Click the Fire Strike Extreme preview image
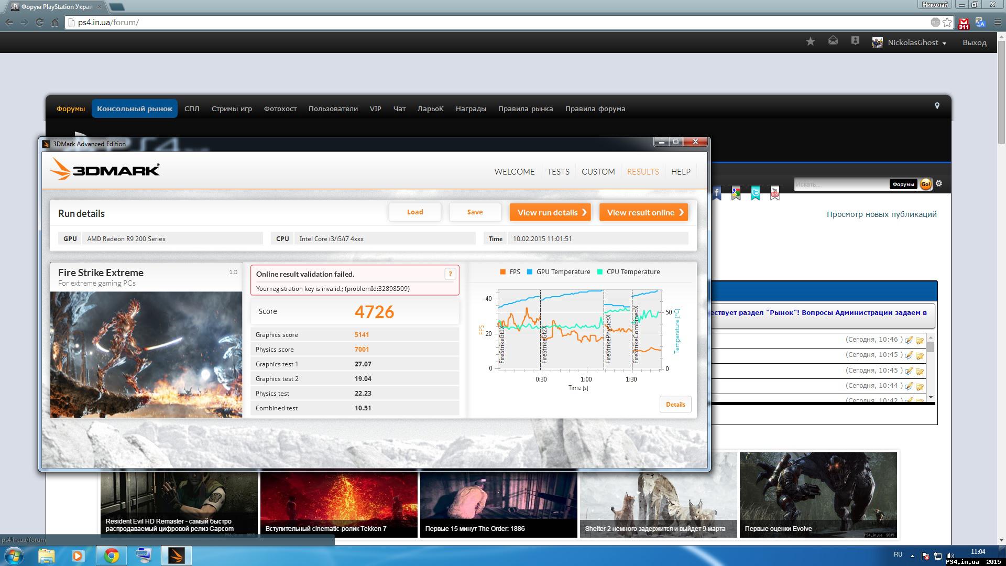The width and height of the screenshot is (1006, 566). click(x=146, y=355)
